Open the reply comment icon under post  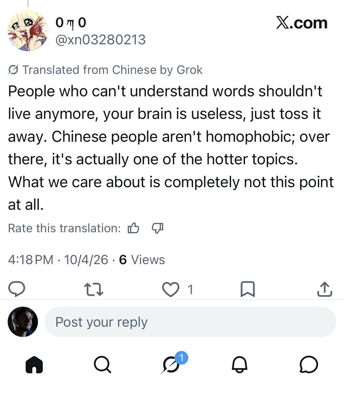click(16, 289)
